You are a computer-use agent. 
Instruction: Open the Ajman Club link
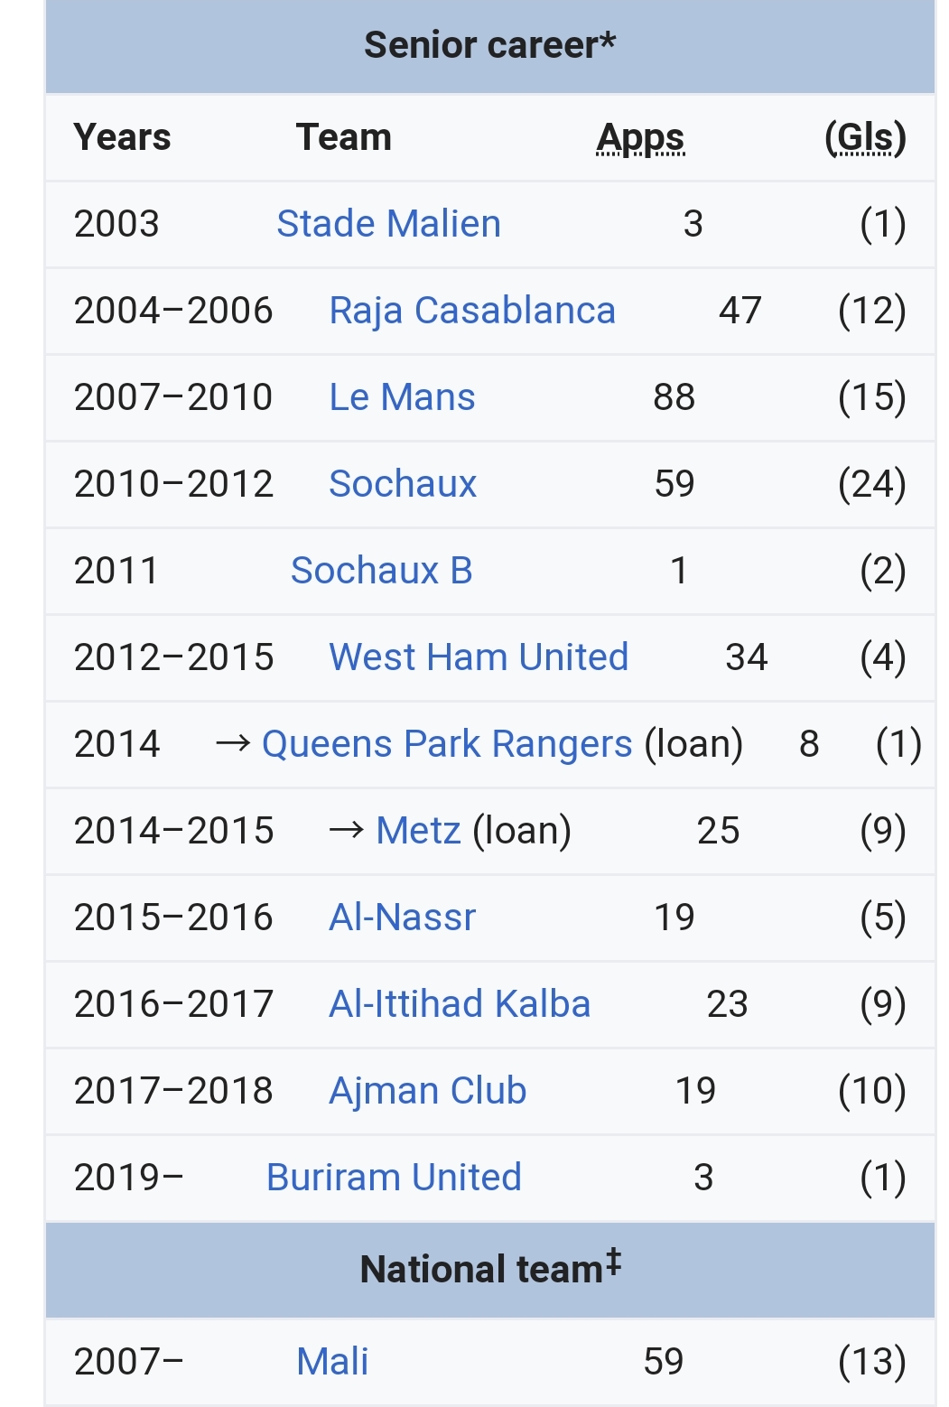pos(428,1090)
